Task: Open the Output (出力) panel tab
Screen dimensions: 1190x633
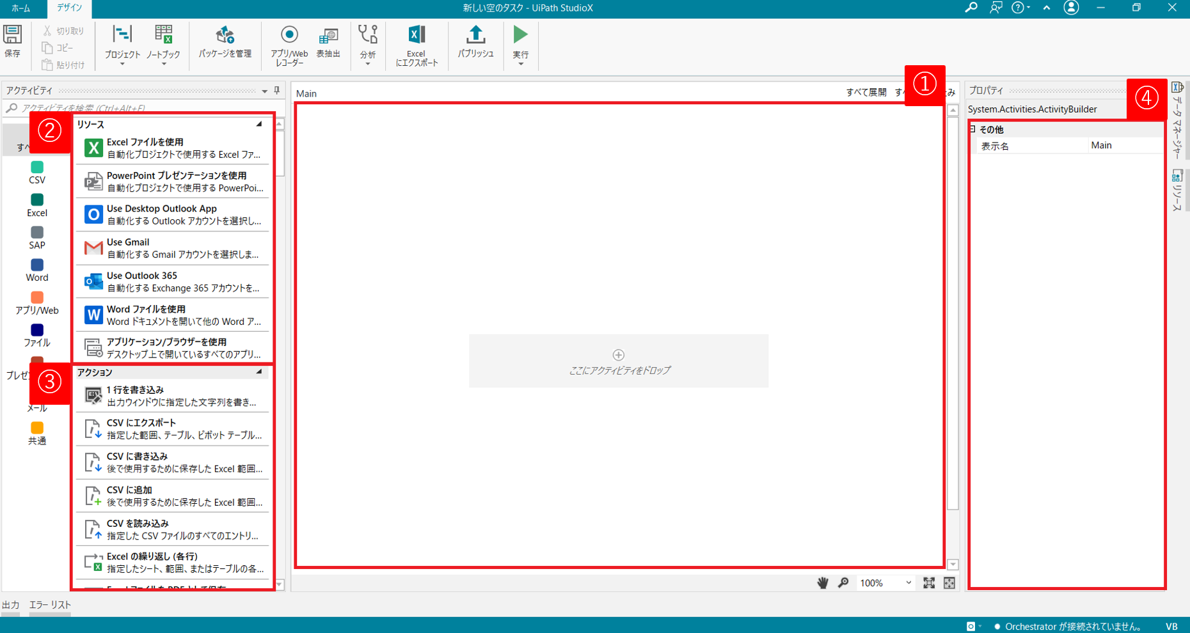Action: (x=10, y=605)
